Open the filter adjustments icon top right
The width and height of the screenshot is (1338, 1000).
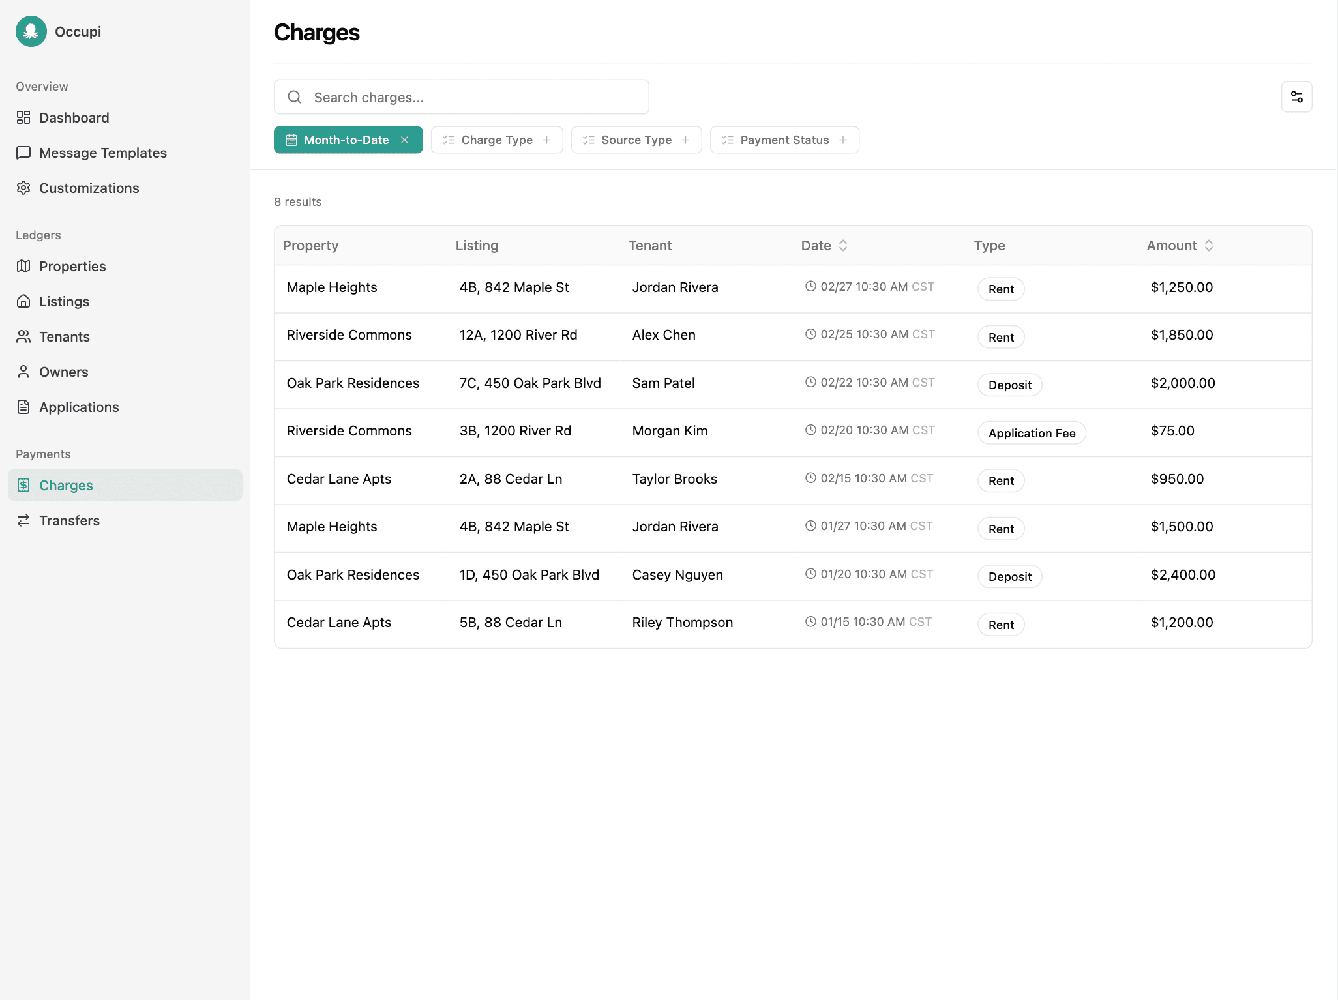coord(1297,96)
